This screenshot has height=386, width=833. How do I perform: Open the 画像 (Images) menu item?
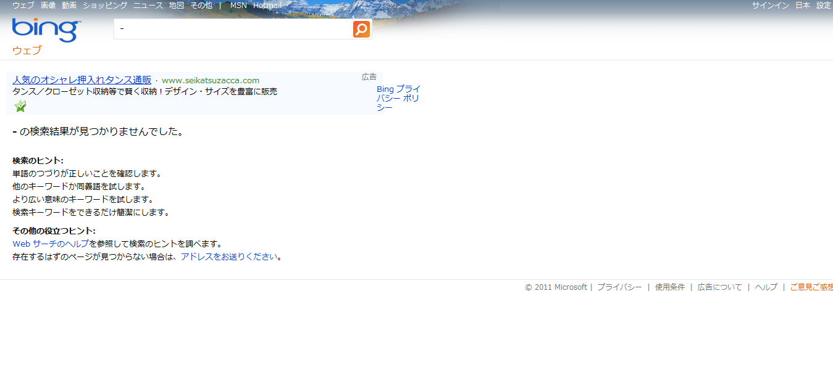coord(48,5)
